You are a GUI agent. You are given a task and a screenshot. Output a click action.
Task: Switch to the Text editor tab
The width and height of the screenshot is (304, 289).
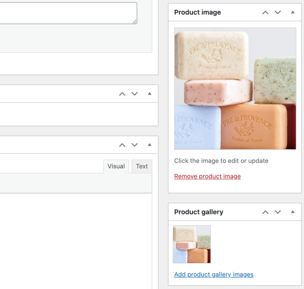pos(142,166)
